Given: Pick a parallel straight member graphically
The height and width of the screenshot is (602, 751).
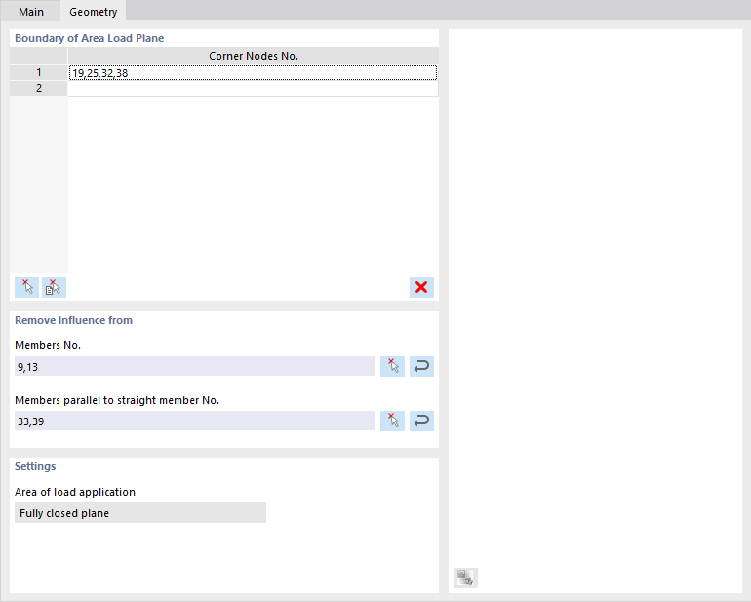Looking at the screenshot, I should (393, 421).
